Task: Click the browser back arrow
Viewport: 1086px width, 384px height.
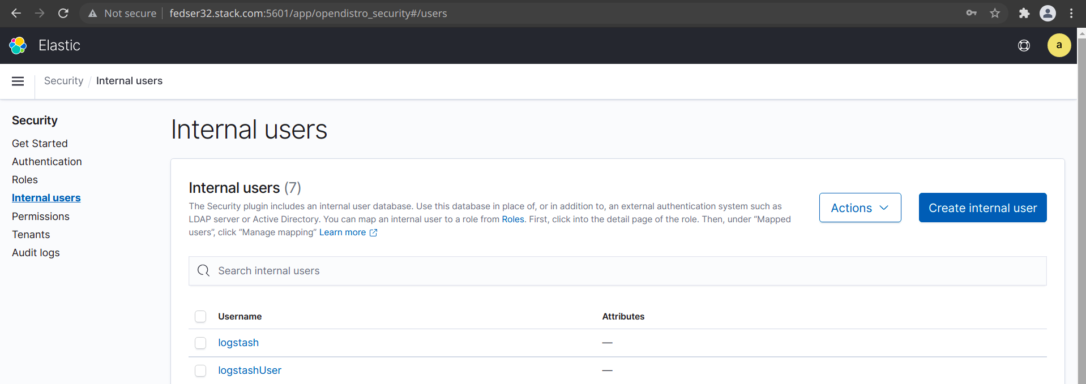Action: pos(16,13)
